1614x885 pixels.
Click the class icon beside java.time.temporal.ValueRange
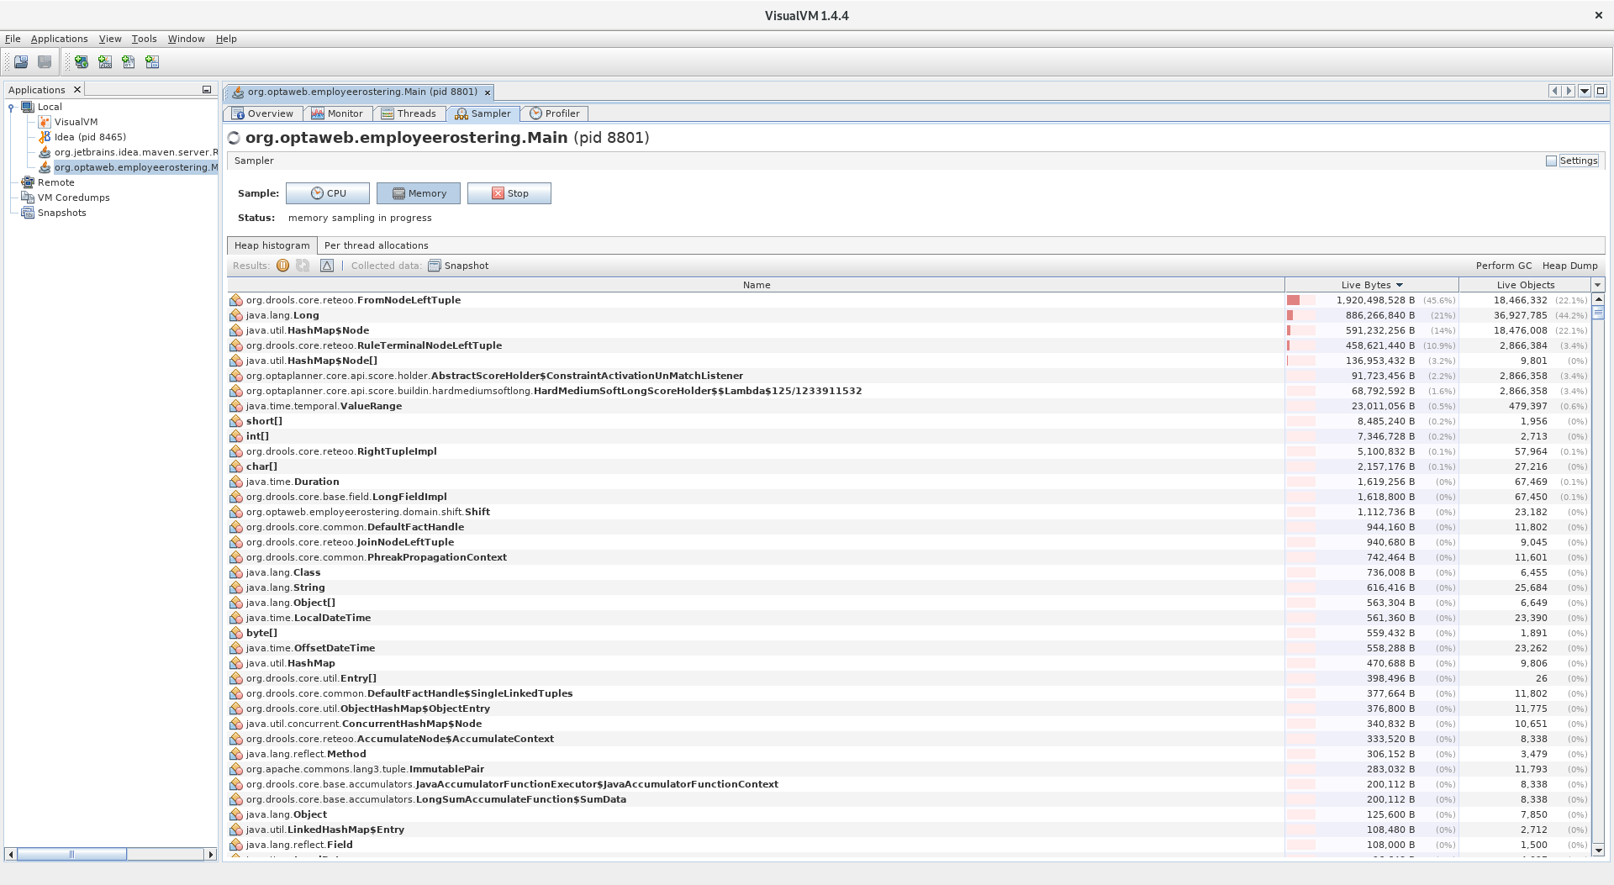(x=236, y=406)
